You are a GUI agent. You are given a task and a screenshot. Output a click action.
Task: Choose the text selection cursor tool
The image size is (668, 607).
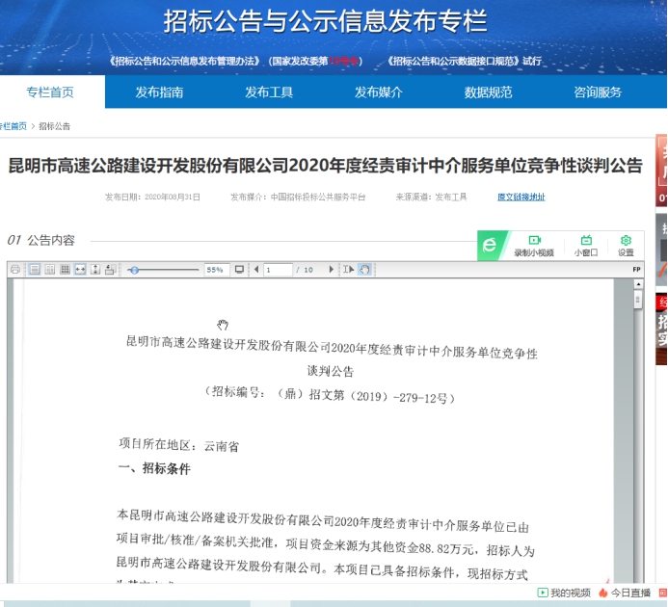coord(348,270)
